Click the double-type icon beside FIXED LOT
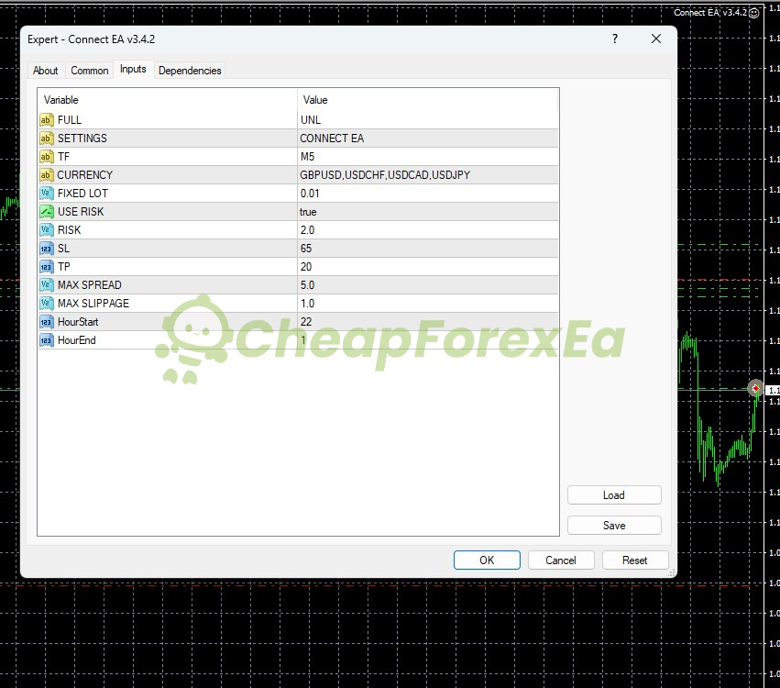This screenshot has height=688, width=780. [46, 194]
